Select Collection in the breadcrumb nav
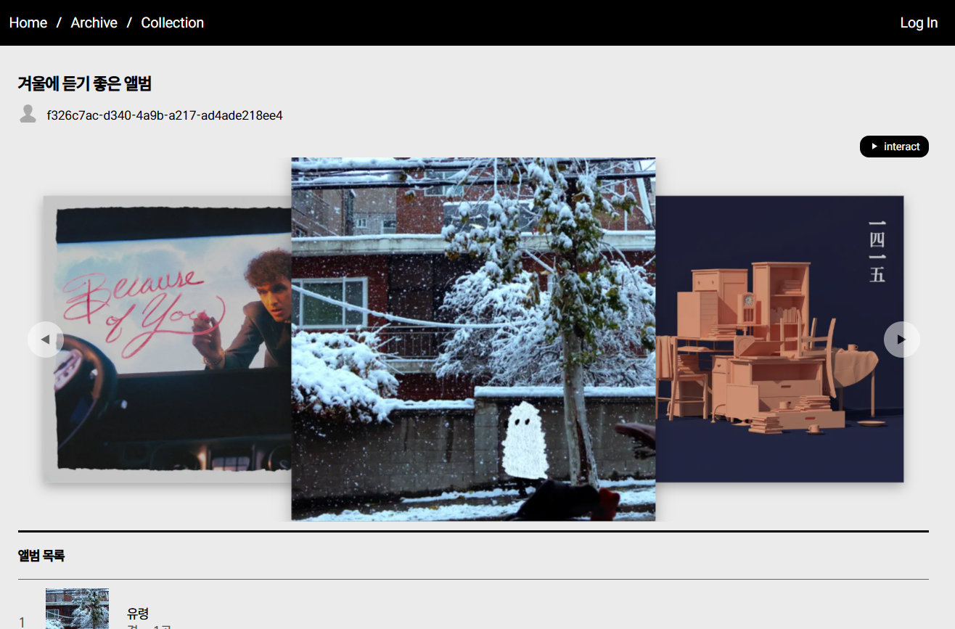Viewport: 955px width, 629px height. (x=172, y=22)
